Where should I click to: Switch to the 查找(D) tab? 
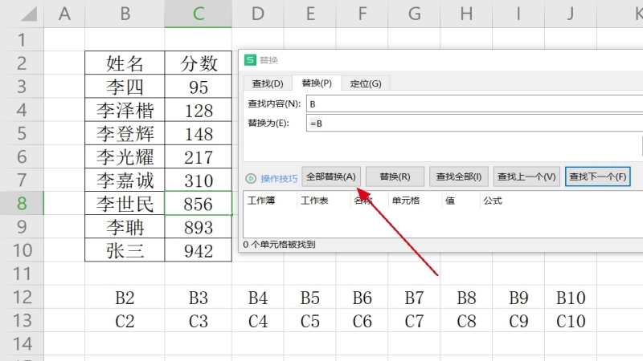[268, 83]
